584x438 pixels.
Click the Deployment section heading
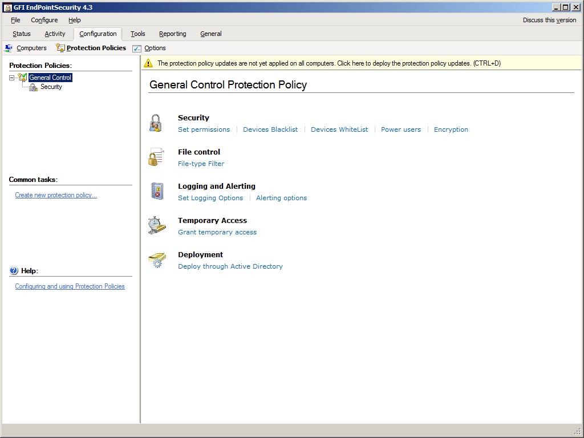point(200,255)
